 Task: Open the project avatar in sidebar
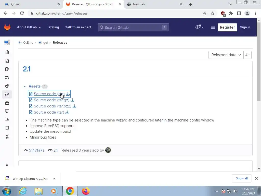[x=7, y=43]
